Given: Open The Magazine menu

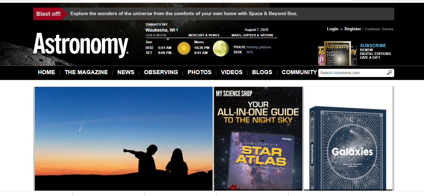Looking at the screenshot, I should 86,72.
